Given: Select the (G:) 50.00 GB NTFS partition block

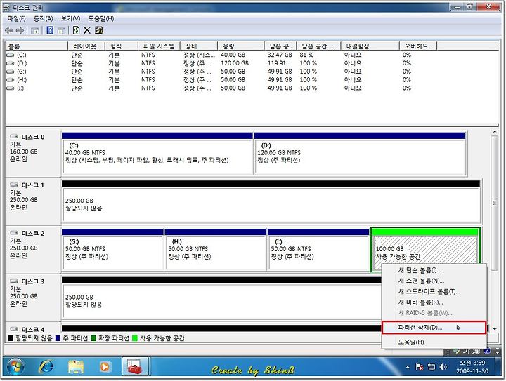Looking at the screenshot, I should point(112,250).
